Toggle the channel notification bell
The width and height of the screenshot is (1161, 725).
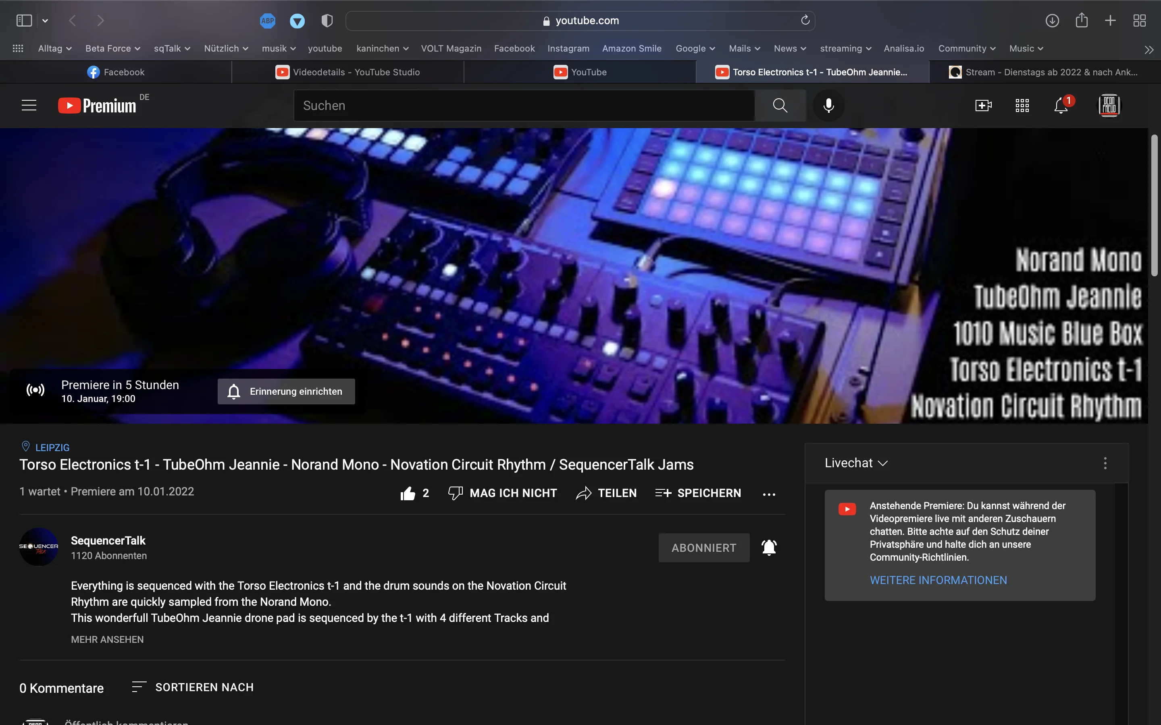tap(769, 548)
